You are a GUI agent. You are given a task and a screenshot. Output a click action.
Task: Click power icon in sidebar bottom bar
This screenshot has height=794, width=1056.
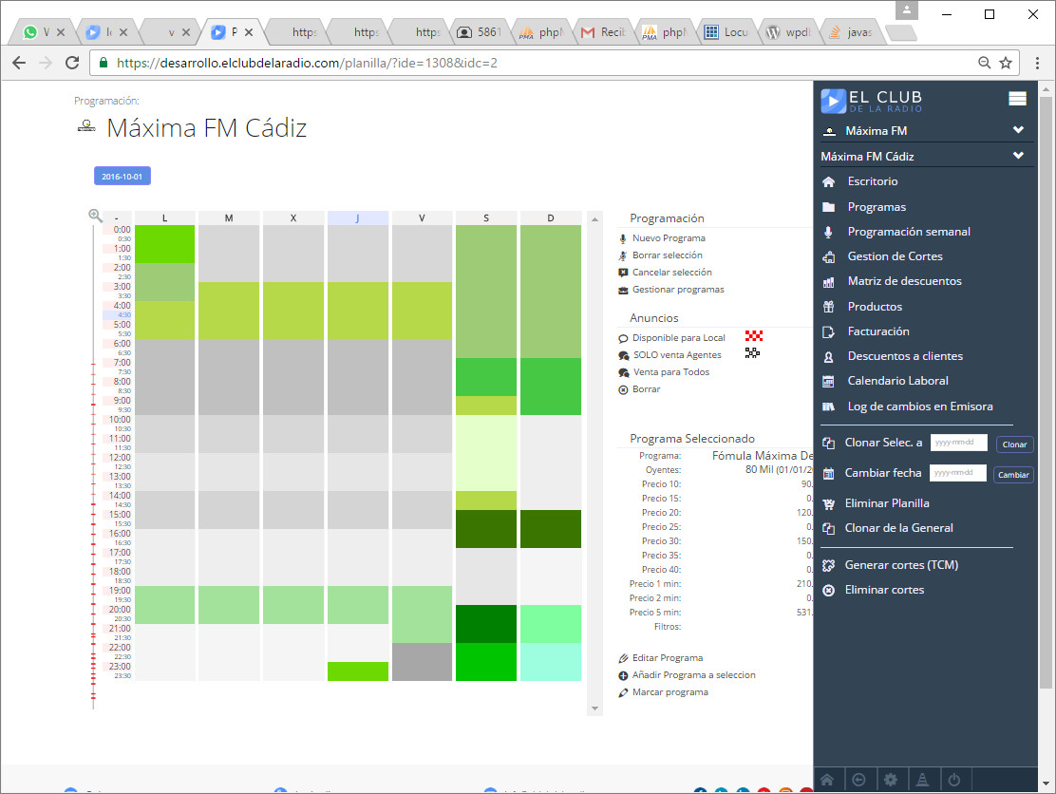point(953,780)
